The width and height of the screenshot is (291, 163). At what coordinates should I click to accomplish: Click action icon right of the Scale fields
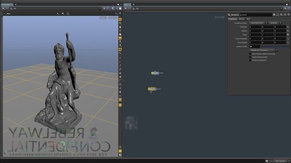pyautogui.click(x=288, y=35)
